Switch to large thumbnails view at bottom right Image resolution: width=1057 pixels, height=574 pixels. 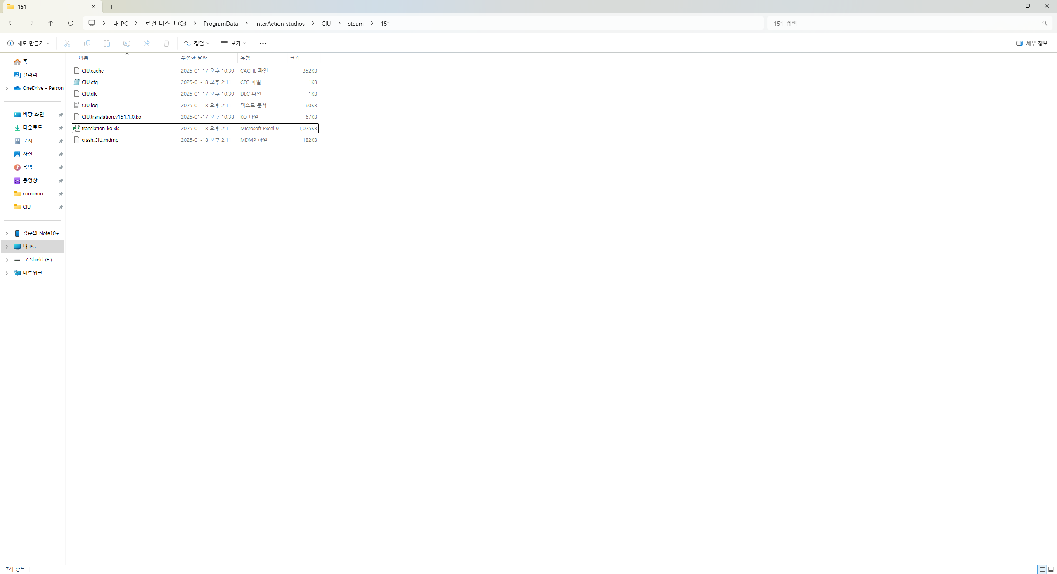(x=1051, y=569)
